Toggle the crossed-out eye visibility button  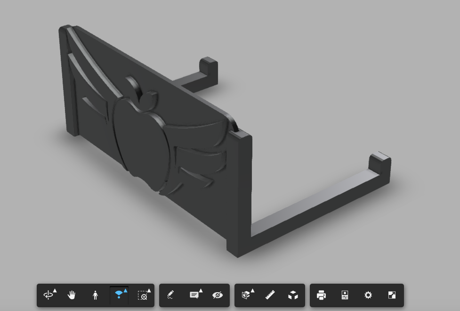pyautogui.click(x=218, y=295)
